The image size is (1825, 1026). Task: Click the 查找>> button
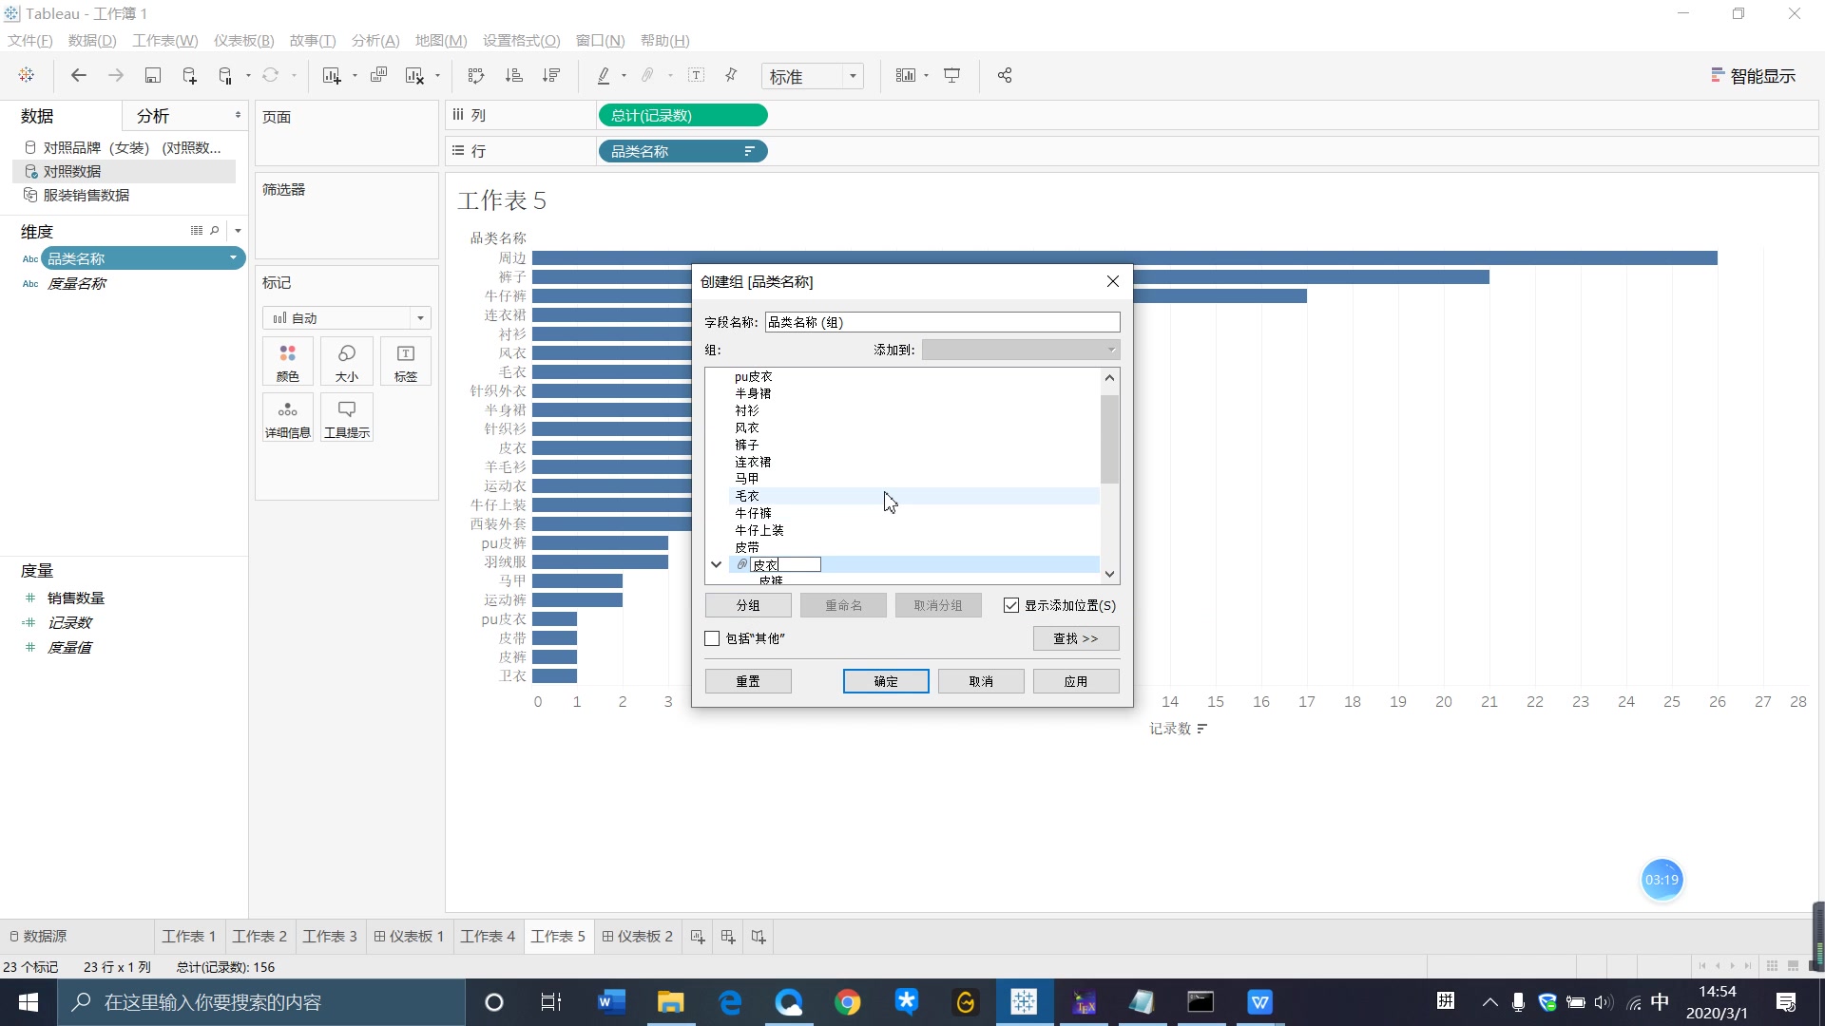click(x=1075, y=637)
